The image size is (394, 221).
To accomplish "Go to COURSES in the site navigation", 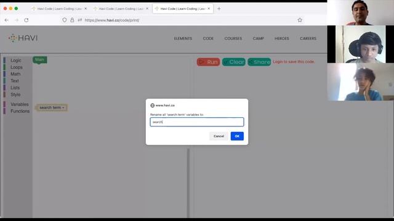I will click(x=233, y=38).
